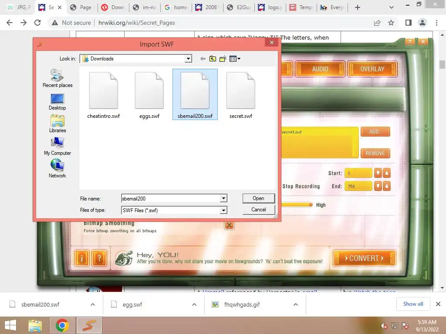The image size is (446, 334).
Task: Create new folder in Downloads
Action: tap(223, 59)
